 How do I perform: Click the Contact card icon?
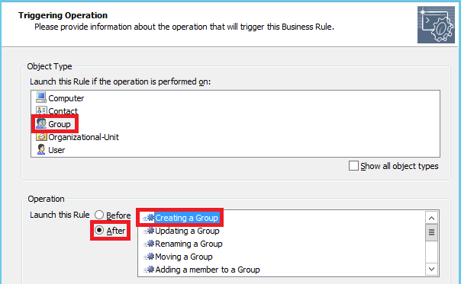coord(41,110)
